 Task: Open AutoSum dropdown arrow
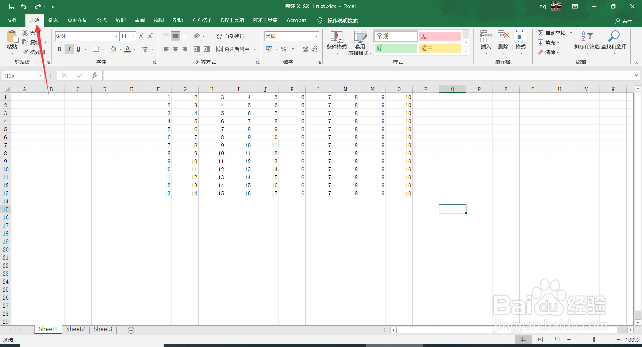point(571,33)
